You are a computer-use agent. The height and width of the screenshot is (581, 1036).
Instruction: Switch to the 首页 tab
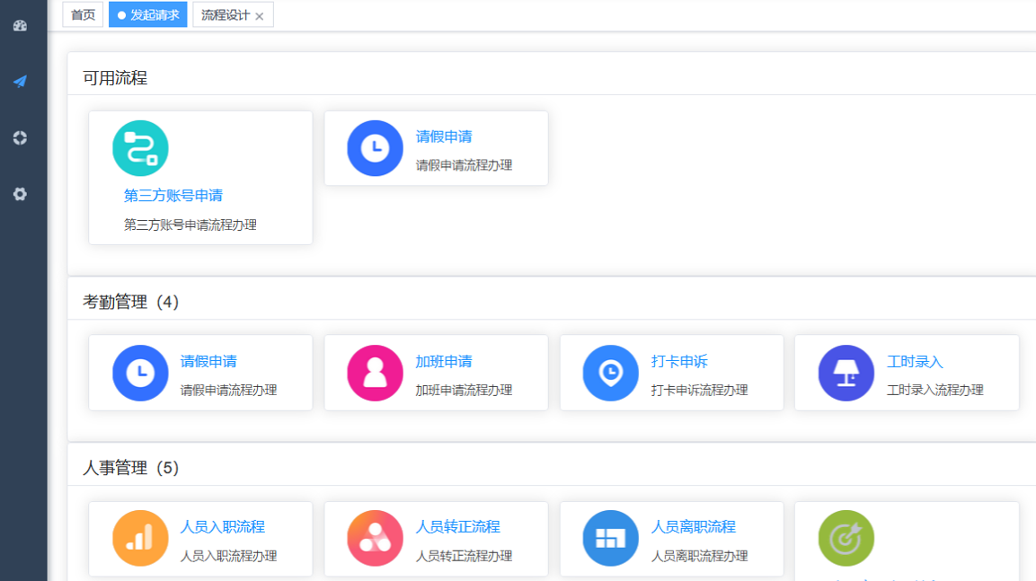click(82, 14)
